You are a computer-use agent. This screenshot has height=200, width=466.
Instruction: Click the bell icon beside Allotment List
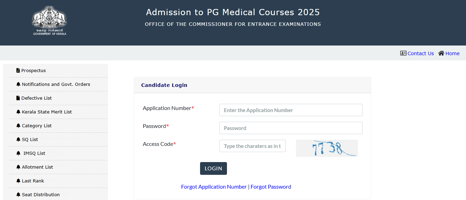pos(18,167)
